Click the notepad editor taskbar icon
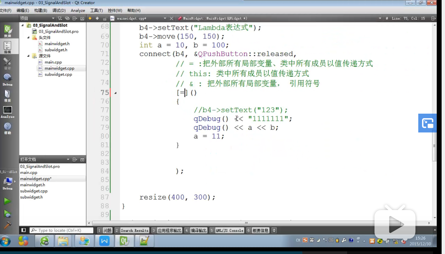445x254 pixels. click(x=144, y=241)
